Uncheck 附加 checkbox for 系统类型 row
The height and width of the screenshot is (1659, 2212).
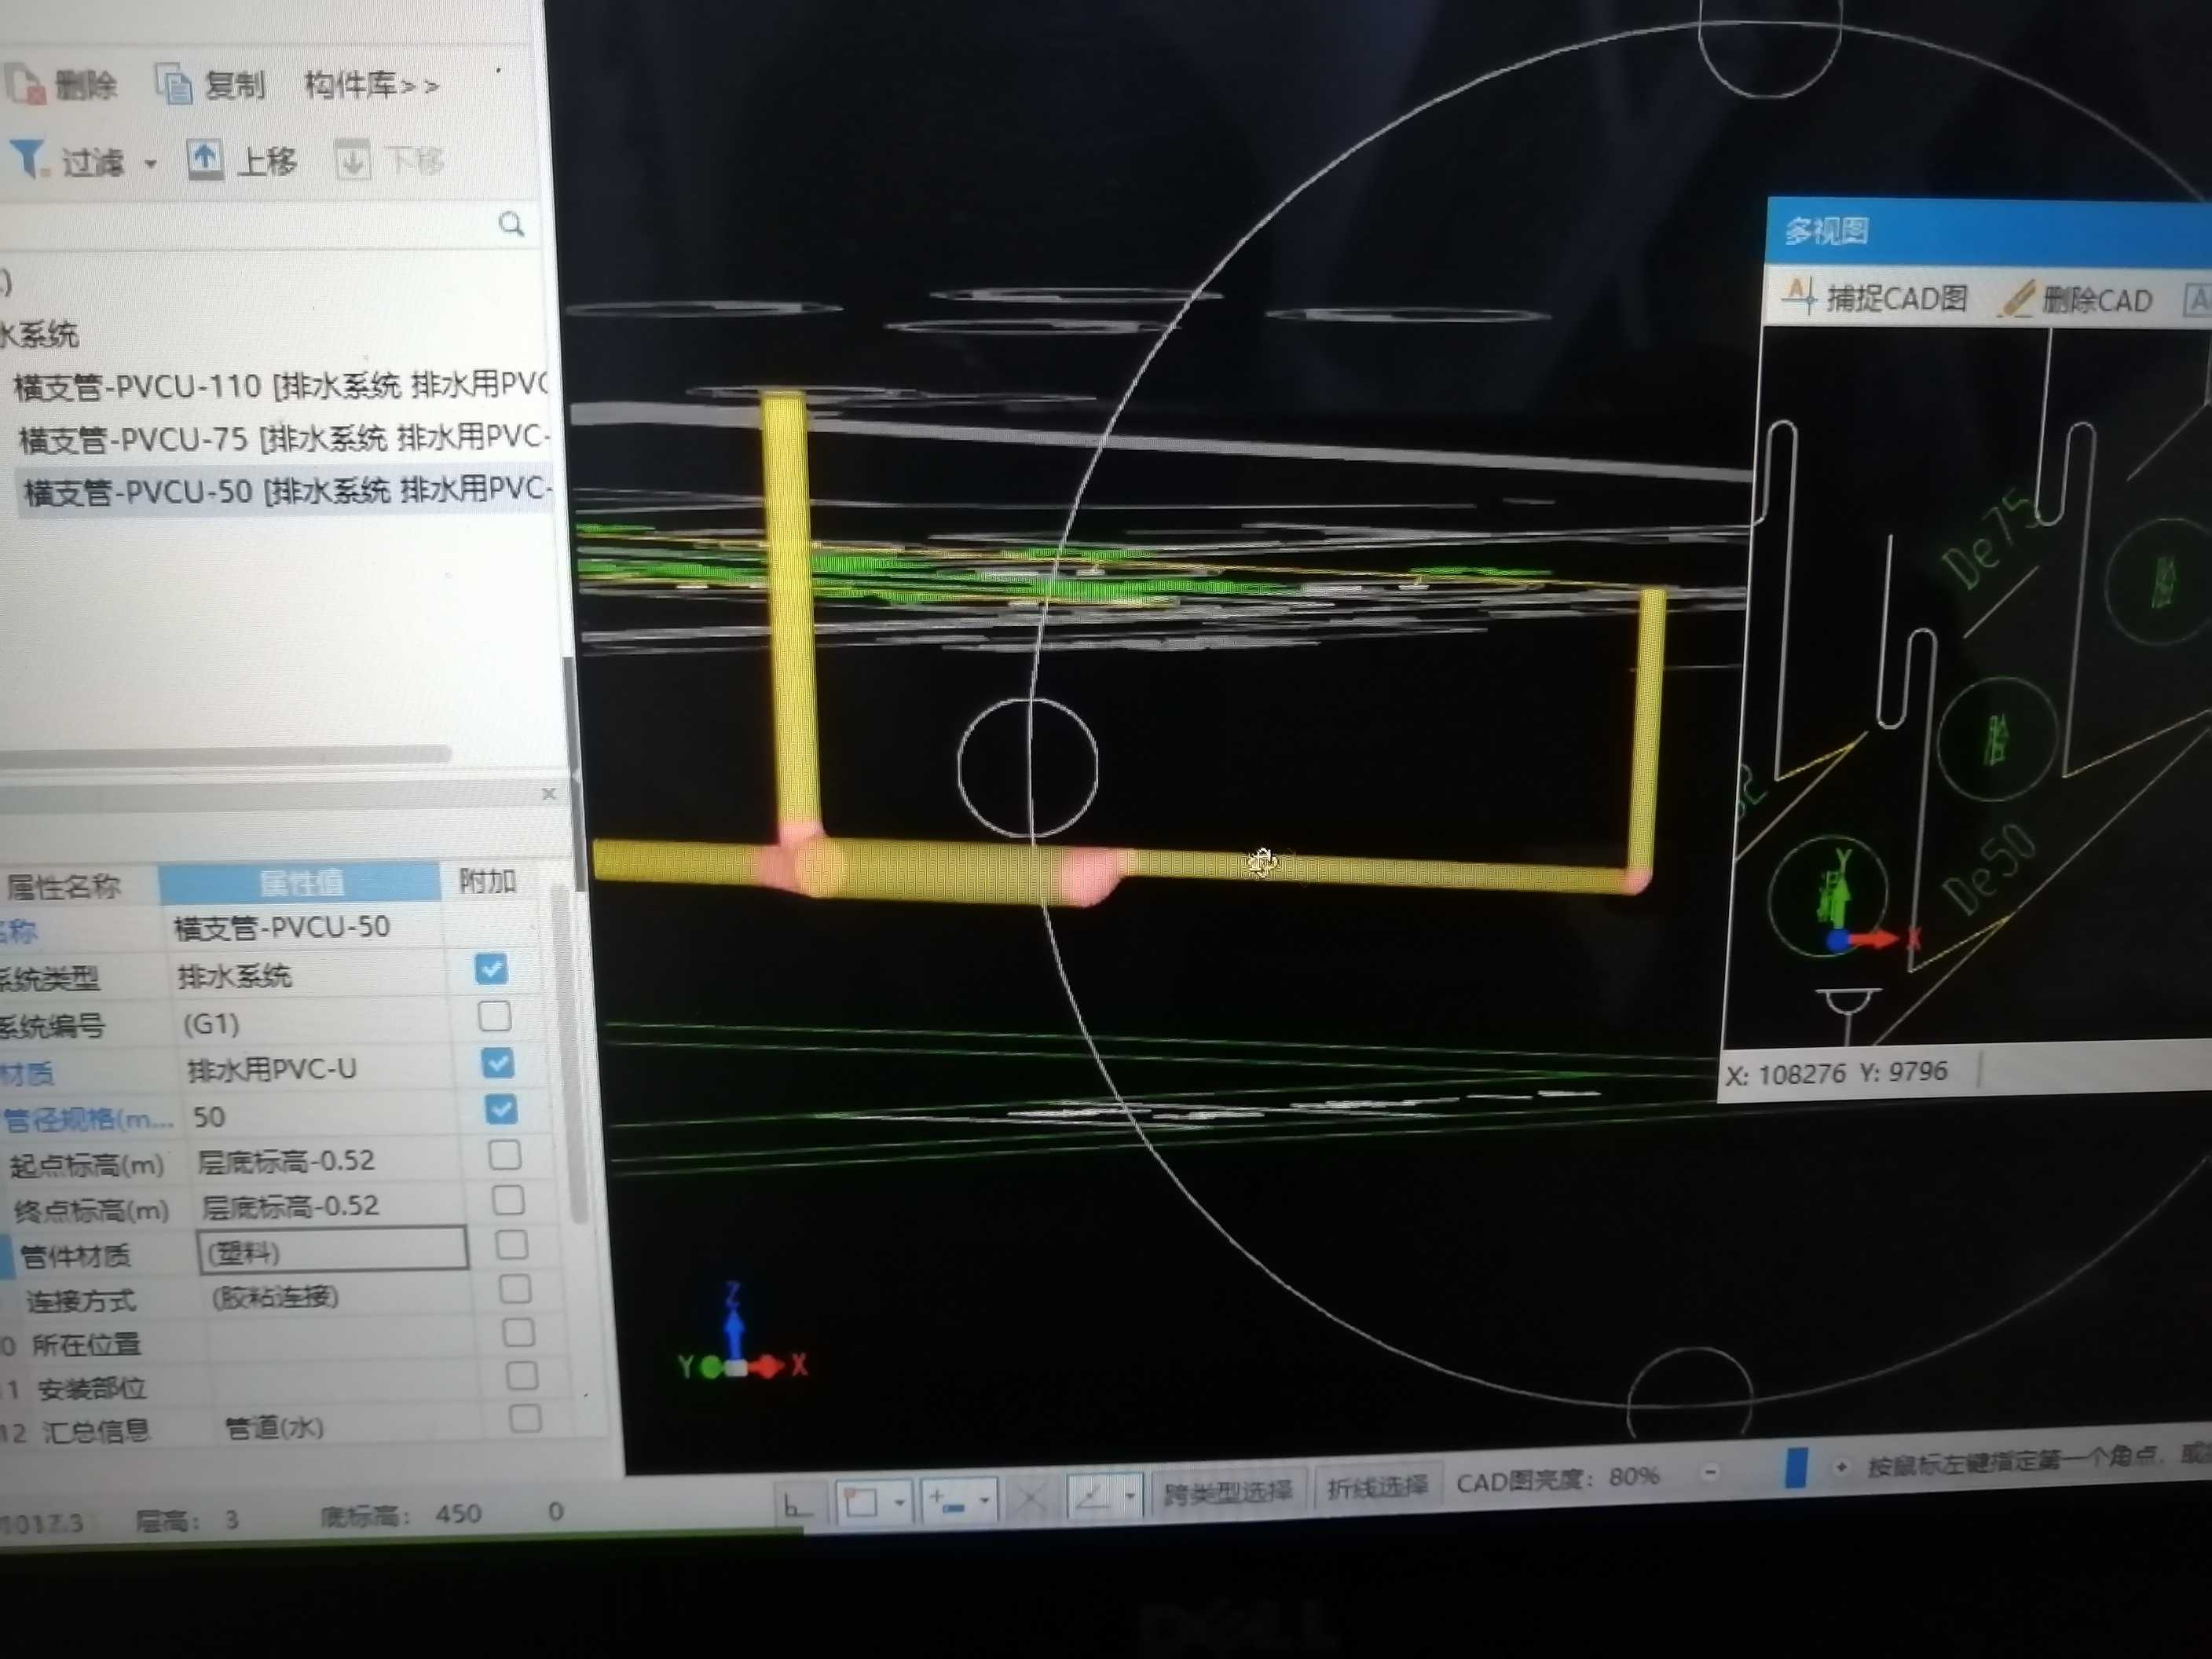point(491,969)
